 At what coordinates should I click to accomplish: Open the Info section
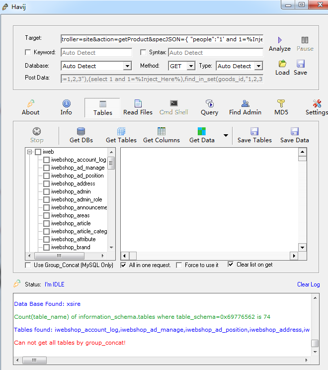(x=66, y=107)
